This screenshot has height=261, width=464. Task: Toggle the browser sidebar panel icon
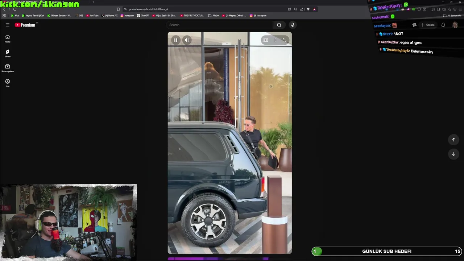click(x=439, y=9)
